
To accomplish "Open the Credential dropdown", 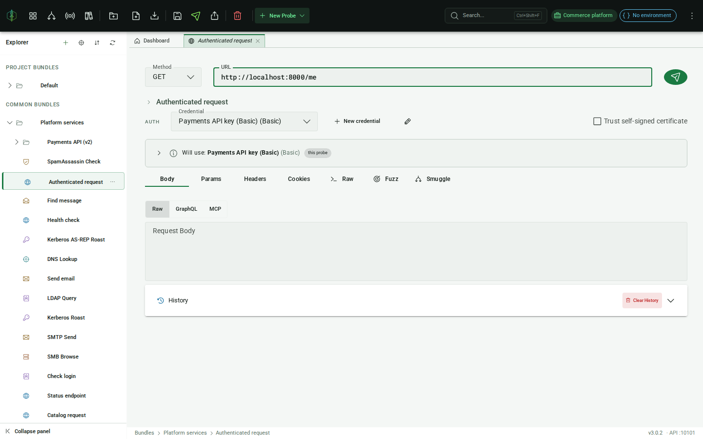I will [x=244, y=121].
